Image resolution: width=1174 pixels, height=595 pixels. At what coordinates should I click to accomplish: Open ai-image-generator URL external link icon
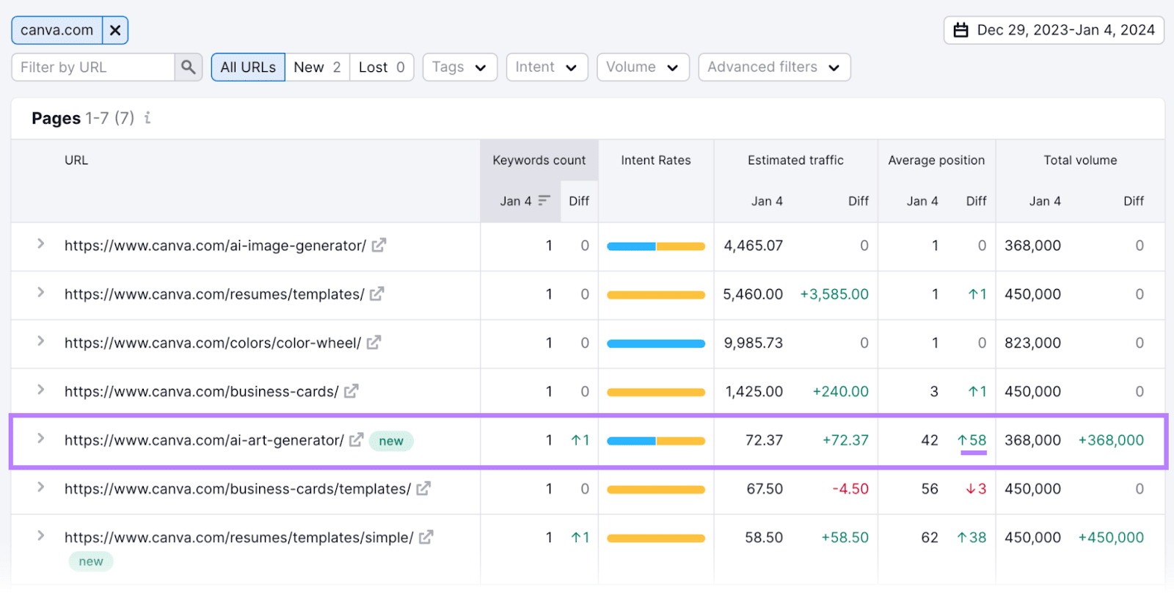(x=379, y=245)
